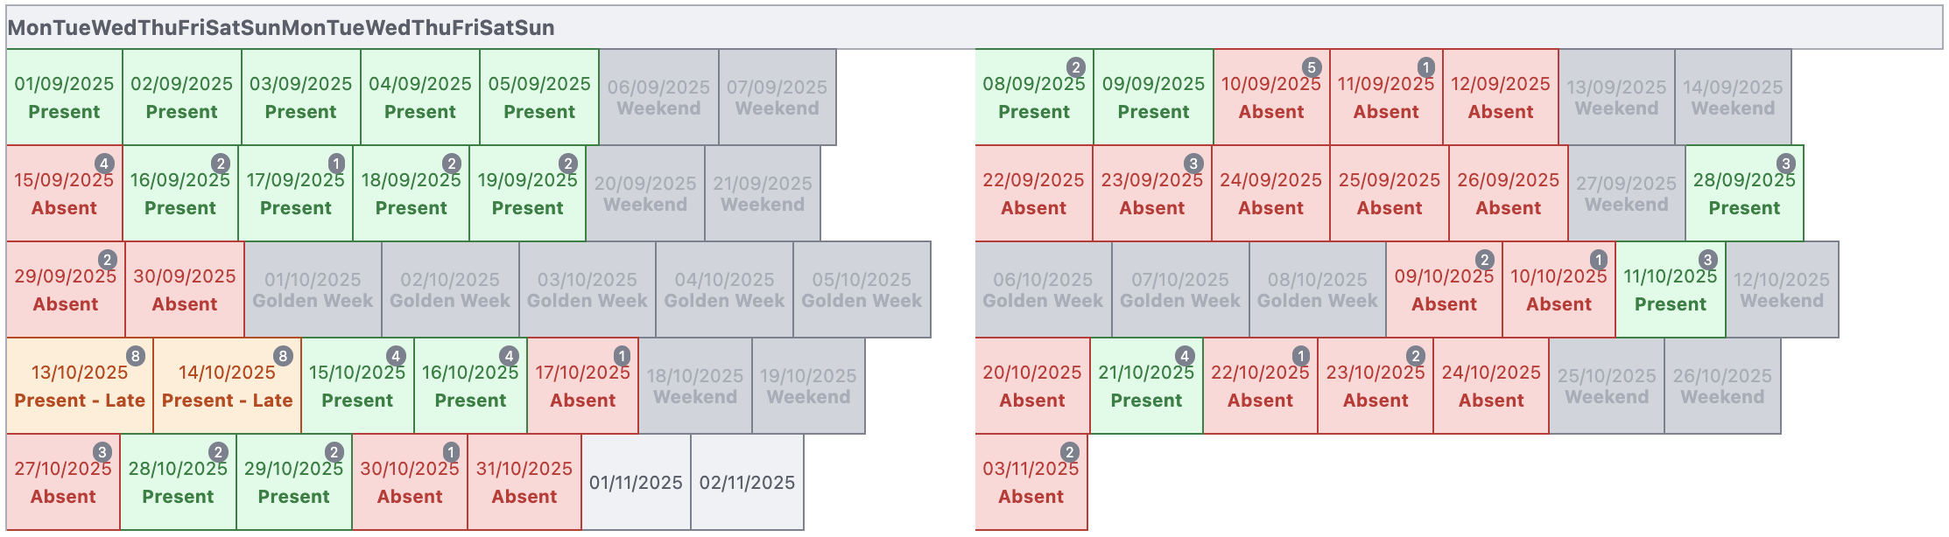Open the 06/09/2025 Weekend cell
The width and height of the screenshot is (1949, 537).
[x=658, y=98]
